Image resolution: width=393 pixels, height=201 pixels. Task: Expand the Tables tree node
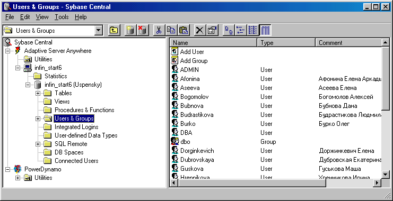click(x=38, y=93)
